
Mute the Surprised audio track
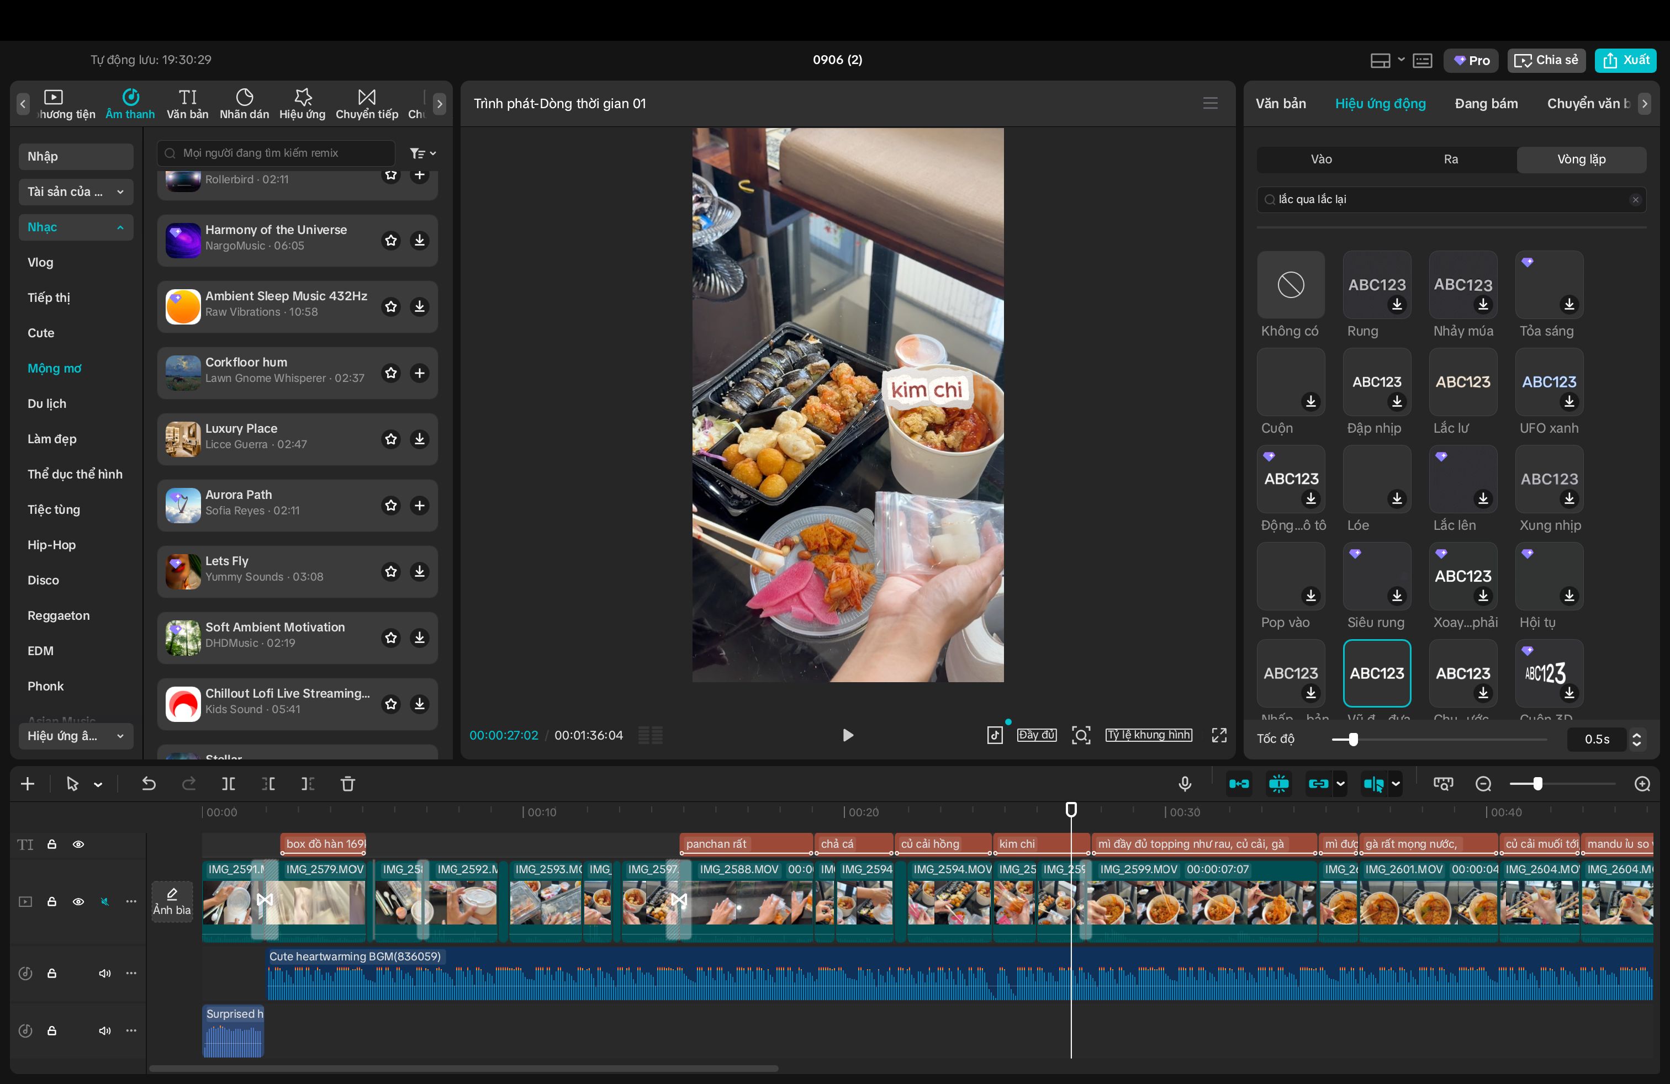(104, 1030)
